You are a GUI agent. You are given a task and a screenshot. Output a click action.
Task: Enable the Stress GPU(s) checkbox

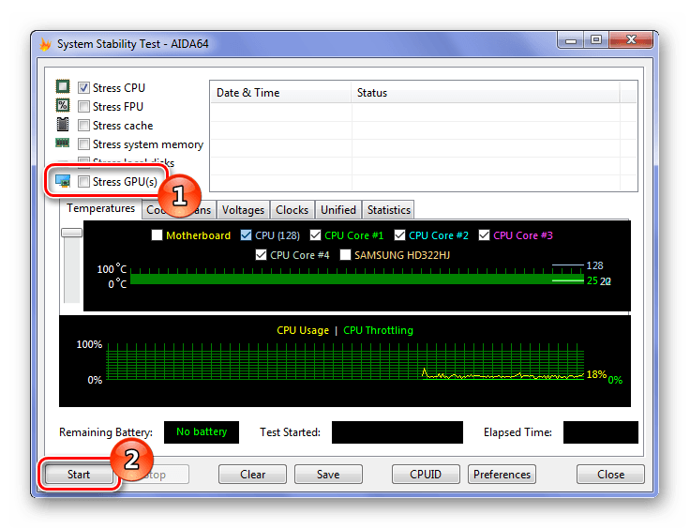(x=83, y=181)
